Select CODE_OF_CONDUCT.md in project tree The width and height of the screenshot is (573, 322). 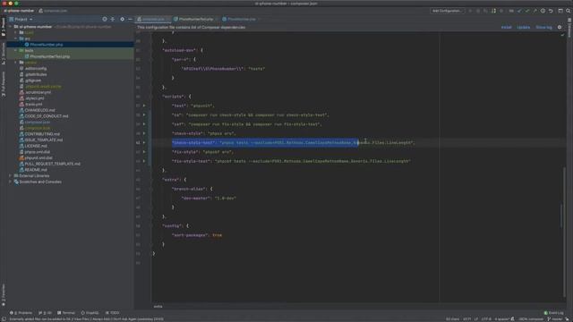46,116
